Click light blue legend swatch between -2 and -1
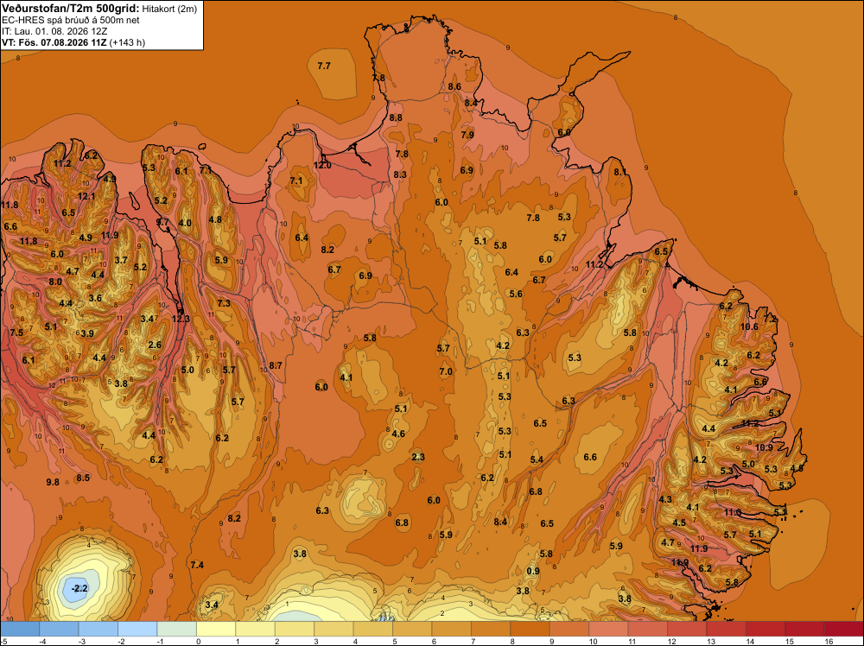The height and width of the screenshot is (646, 864). click(137, 629)
